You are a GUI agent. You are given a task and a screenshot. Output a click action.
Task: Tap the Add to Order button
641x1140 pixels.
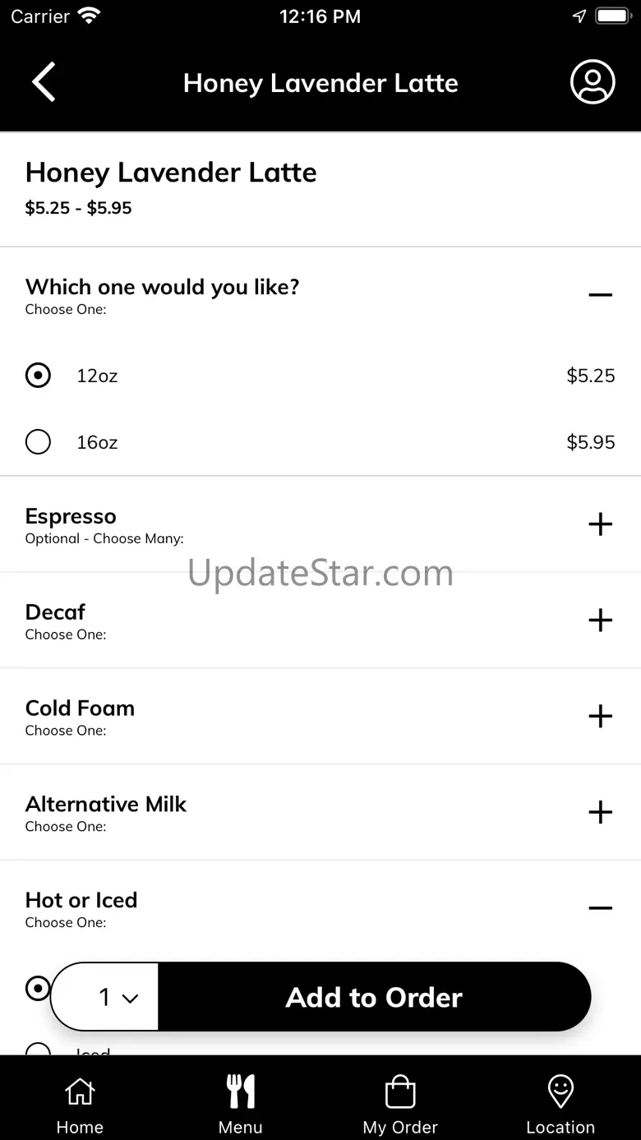pos(374,997)
